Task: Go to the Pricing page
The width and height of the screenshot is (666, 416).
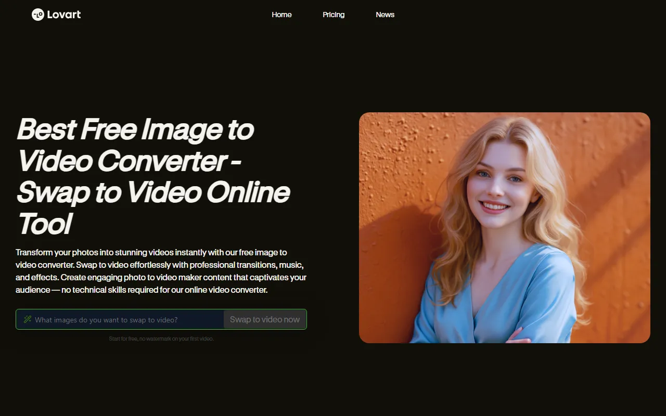Action: (334, 15)
